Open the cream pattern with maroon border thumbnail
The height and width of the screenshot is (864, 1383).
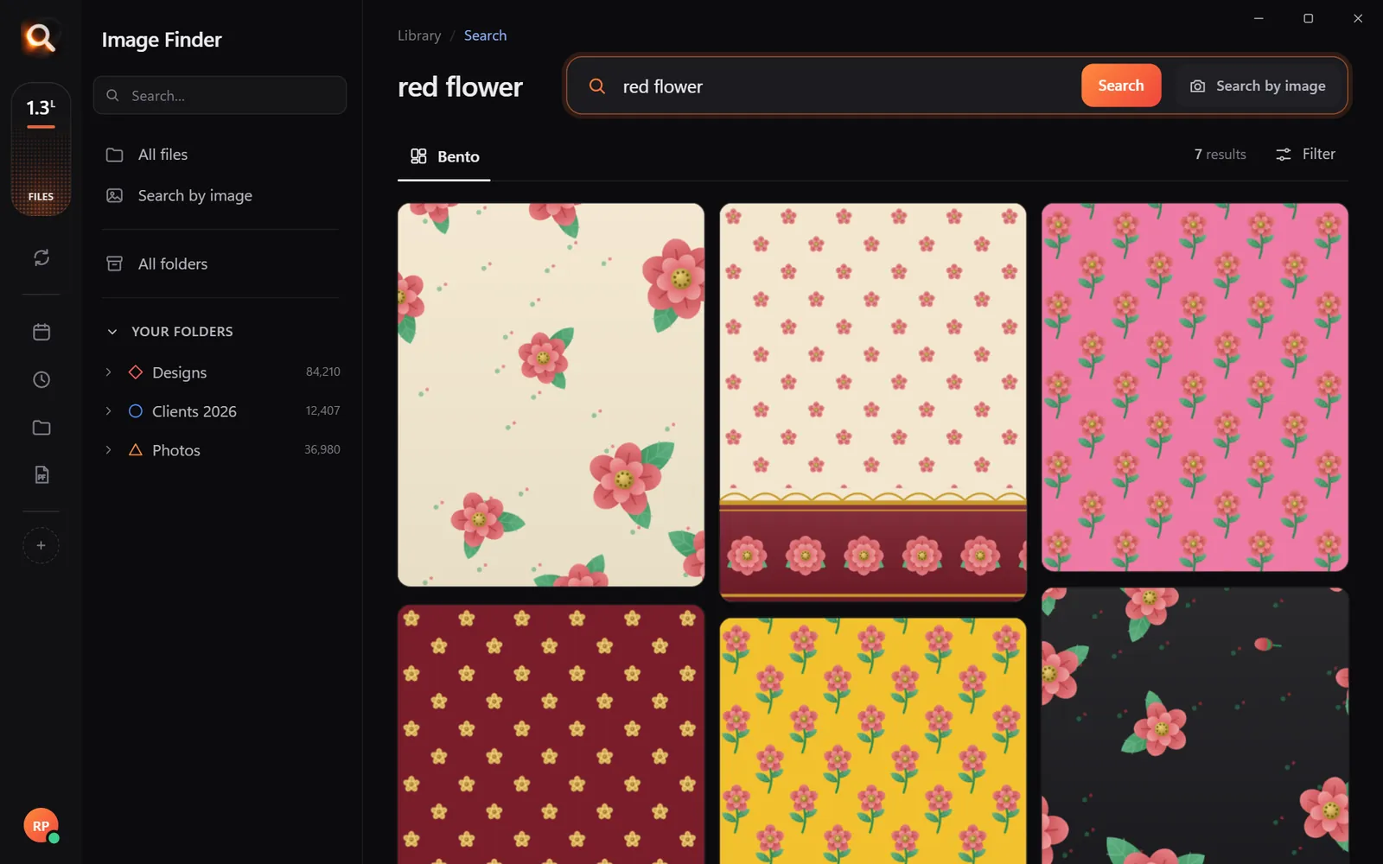(x=873, y=402)
